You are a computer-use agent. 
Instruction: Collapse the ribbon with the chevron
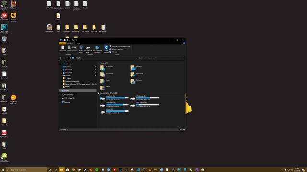[x=181, y=43]
